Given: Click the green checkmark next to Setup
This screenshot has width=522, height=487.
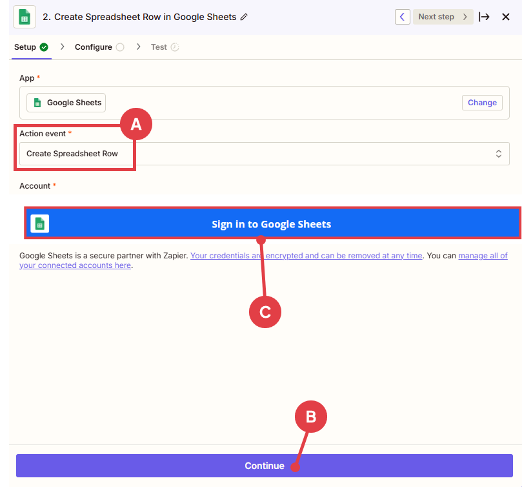Looking at the screenshot, I should tap(44, 47).
